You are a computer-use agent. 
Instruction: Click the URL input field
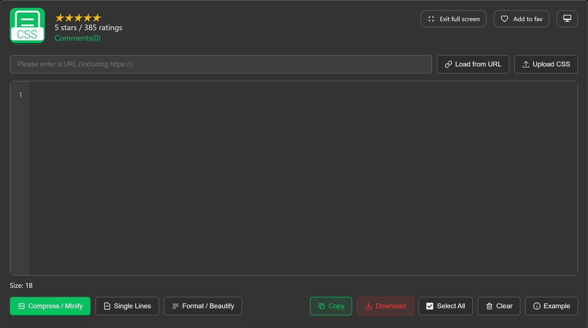pos(221,64)
